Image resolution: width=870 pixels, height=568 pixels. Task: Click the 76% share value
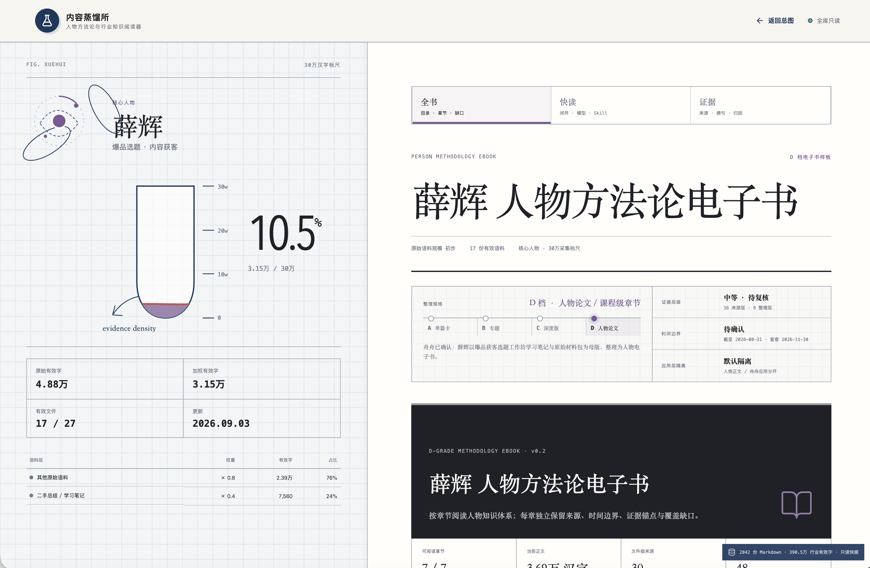[332, 478]
